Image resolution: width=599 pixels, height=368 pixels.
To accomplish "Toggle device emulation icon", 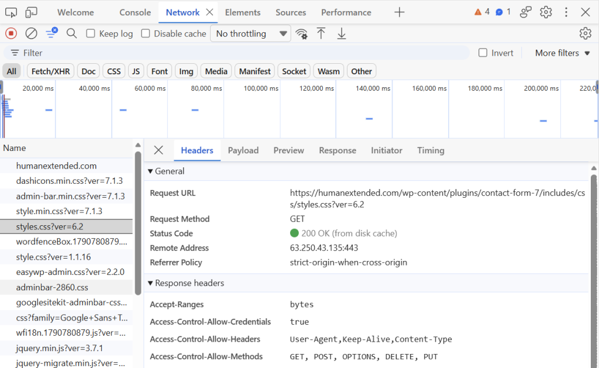I will click(32, 12).
